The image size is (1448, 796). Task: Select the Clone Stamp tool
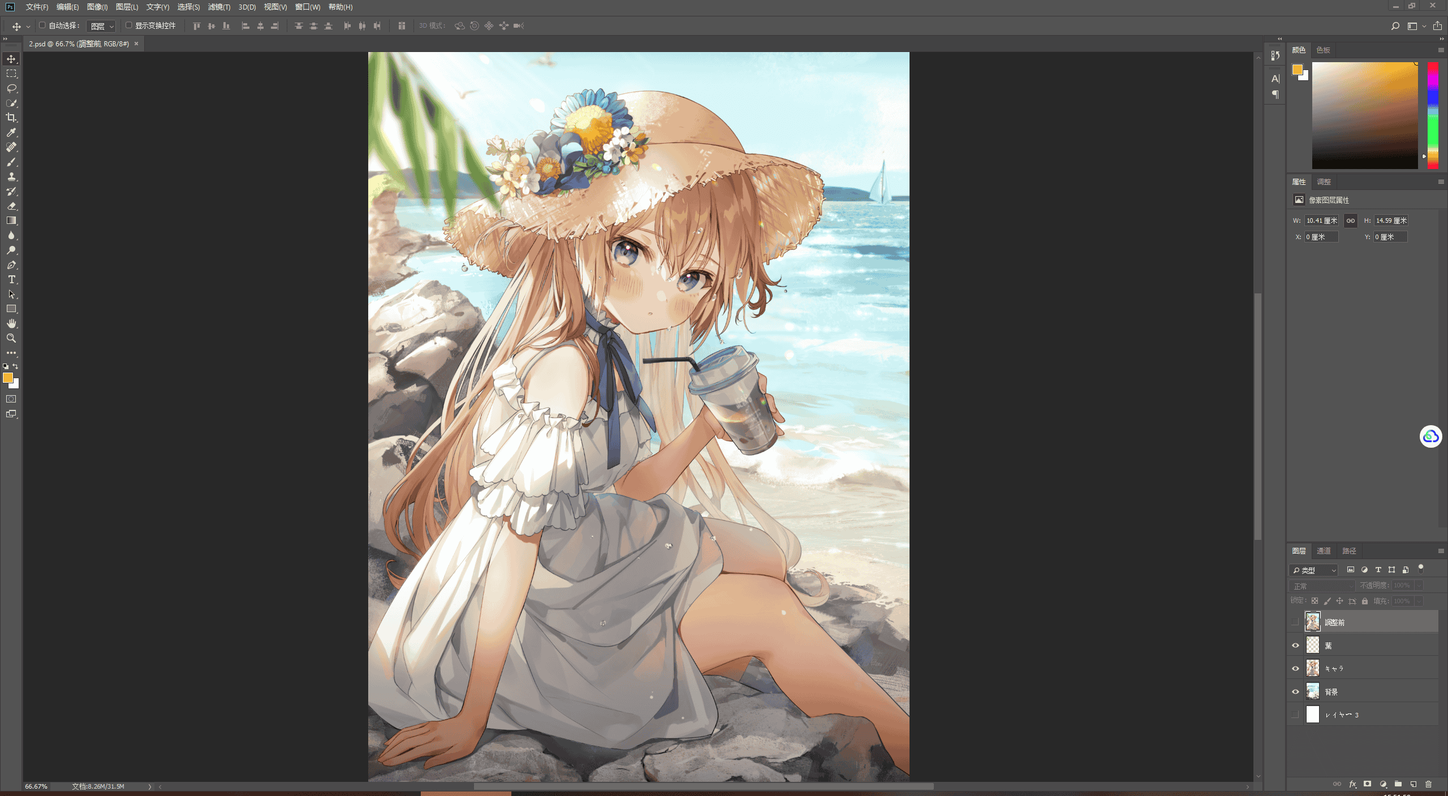11,176
